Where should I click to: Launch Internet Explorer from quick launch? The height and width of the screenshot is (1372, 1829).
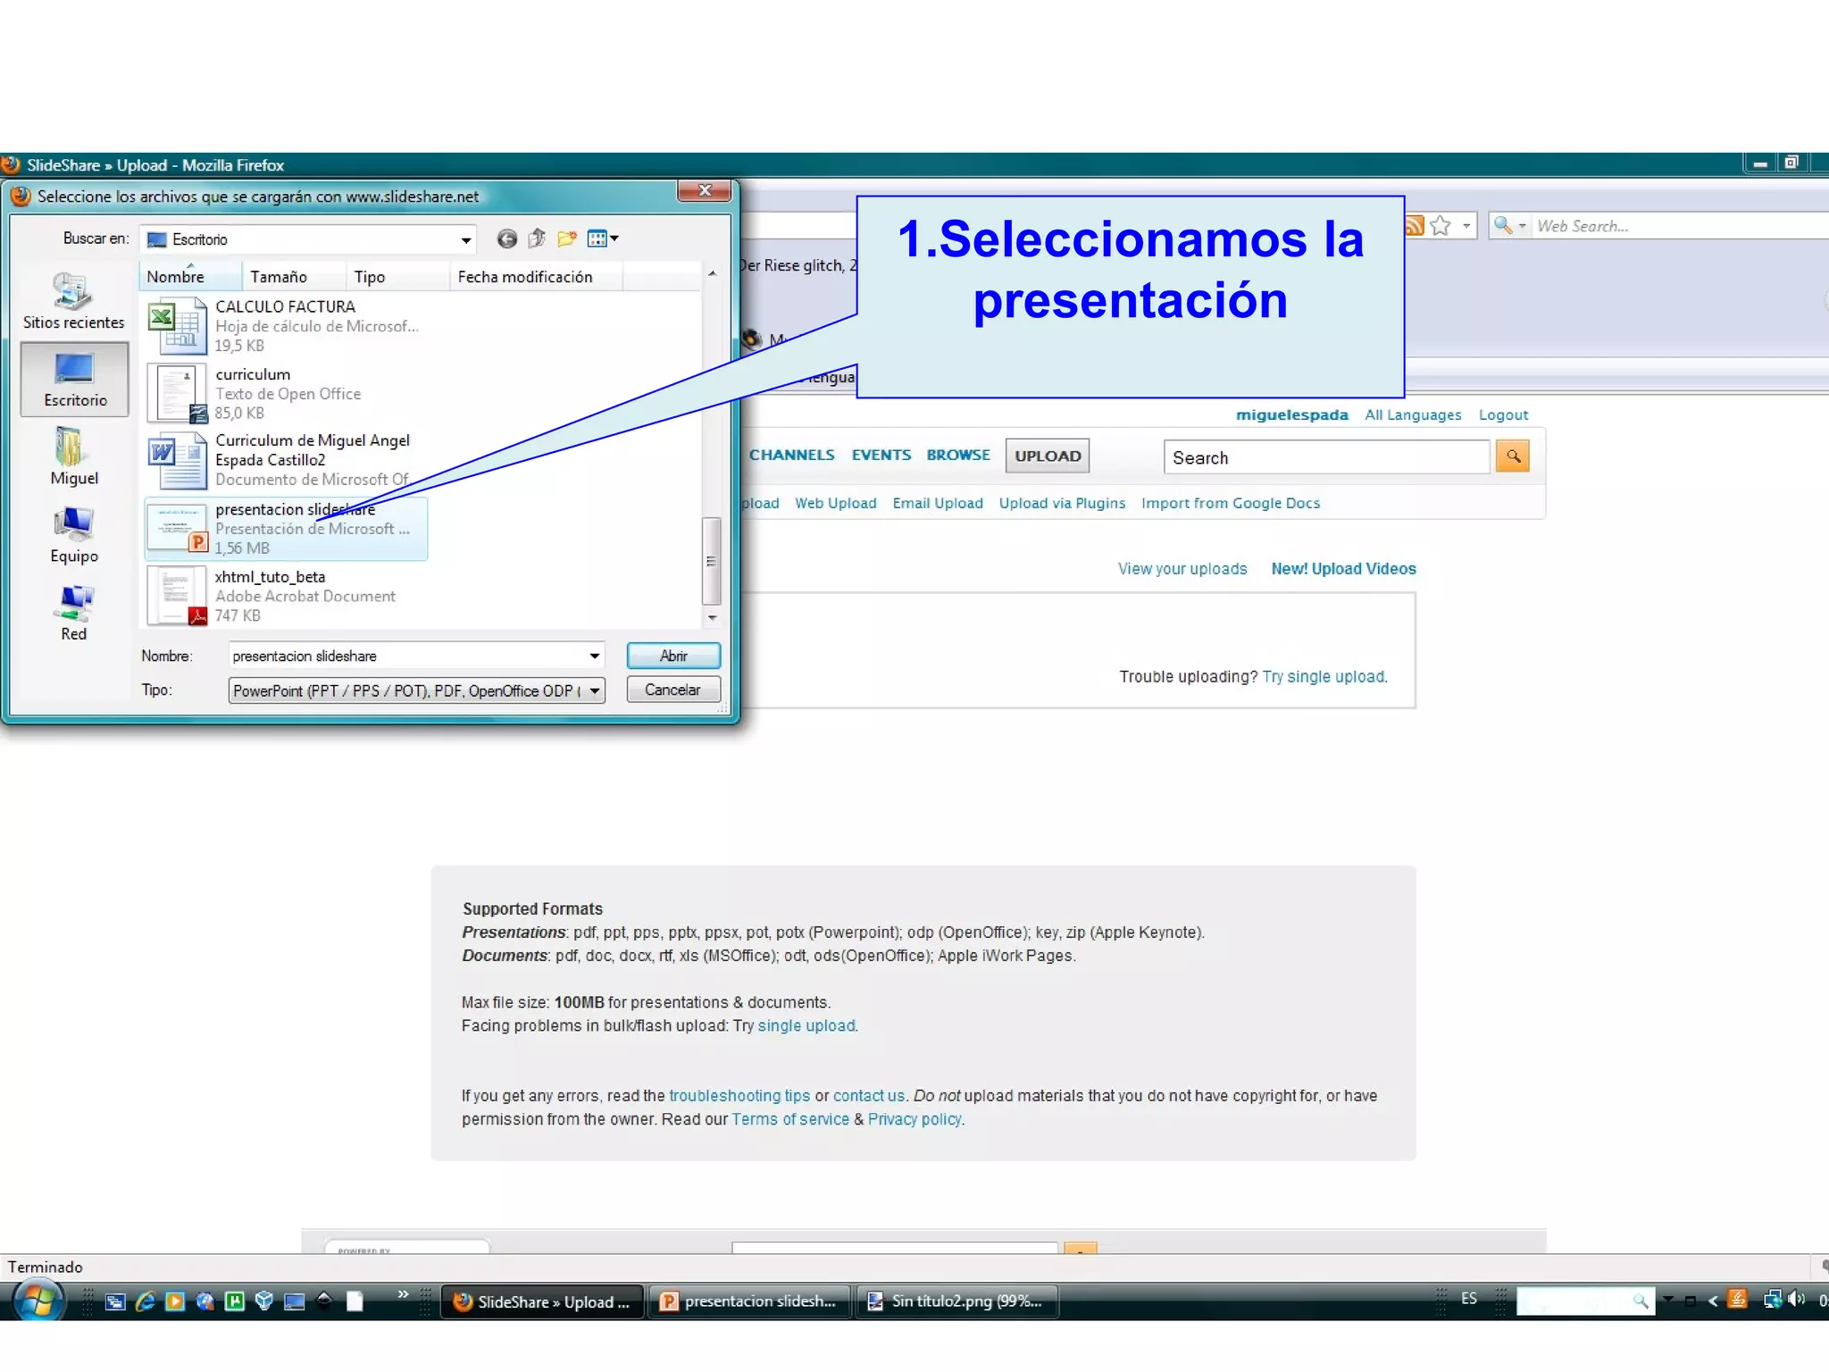(x=145, y=1301)
